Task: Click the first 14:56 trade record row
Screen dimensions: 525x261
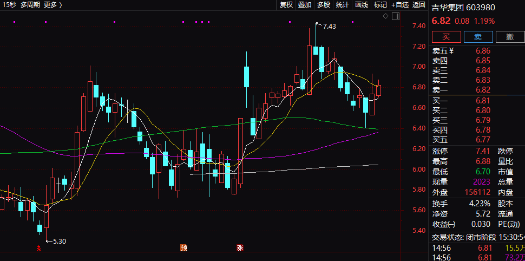Action: click(478, 248)
